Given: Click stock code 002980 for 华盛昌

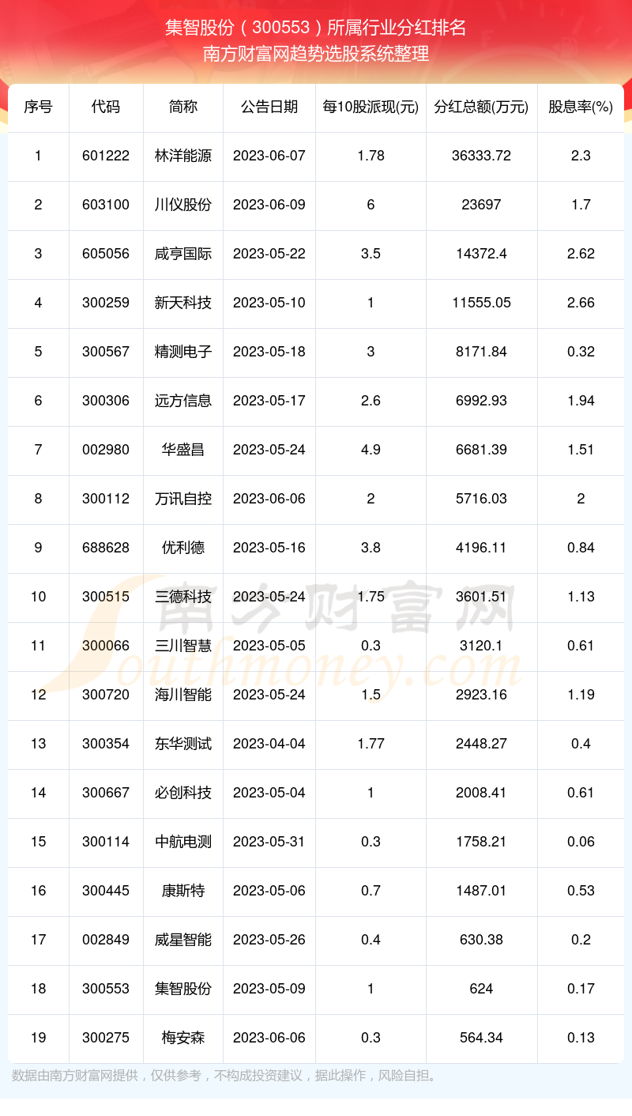Looking at the screenshot, I should [106, 450].
